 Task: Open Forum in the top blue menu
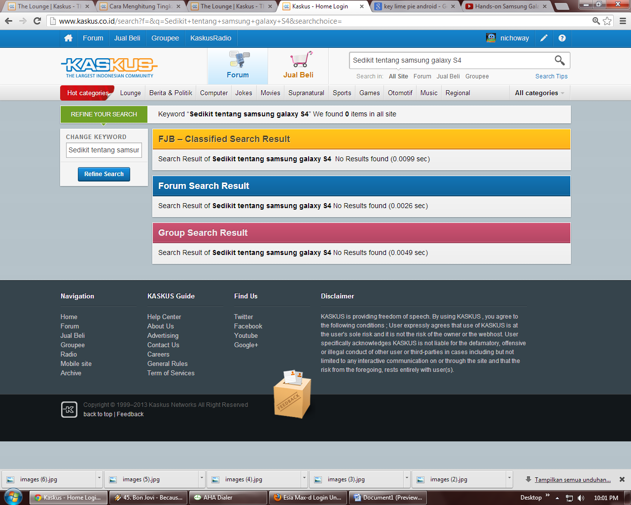(x=93, y=38)
